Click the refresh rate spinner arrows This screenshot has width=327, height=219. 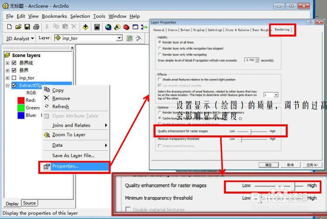[257, 60]
